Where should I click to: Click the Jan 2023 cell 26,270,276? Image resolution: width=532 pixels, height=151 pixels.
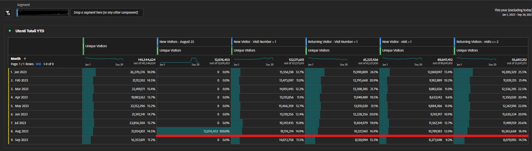119,72
